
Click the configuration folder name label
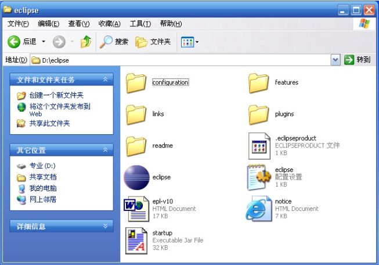[x=171, y=83]
